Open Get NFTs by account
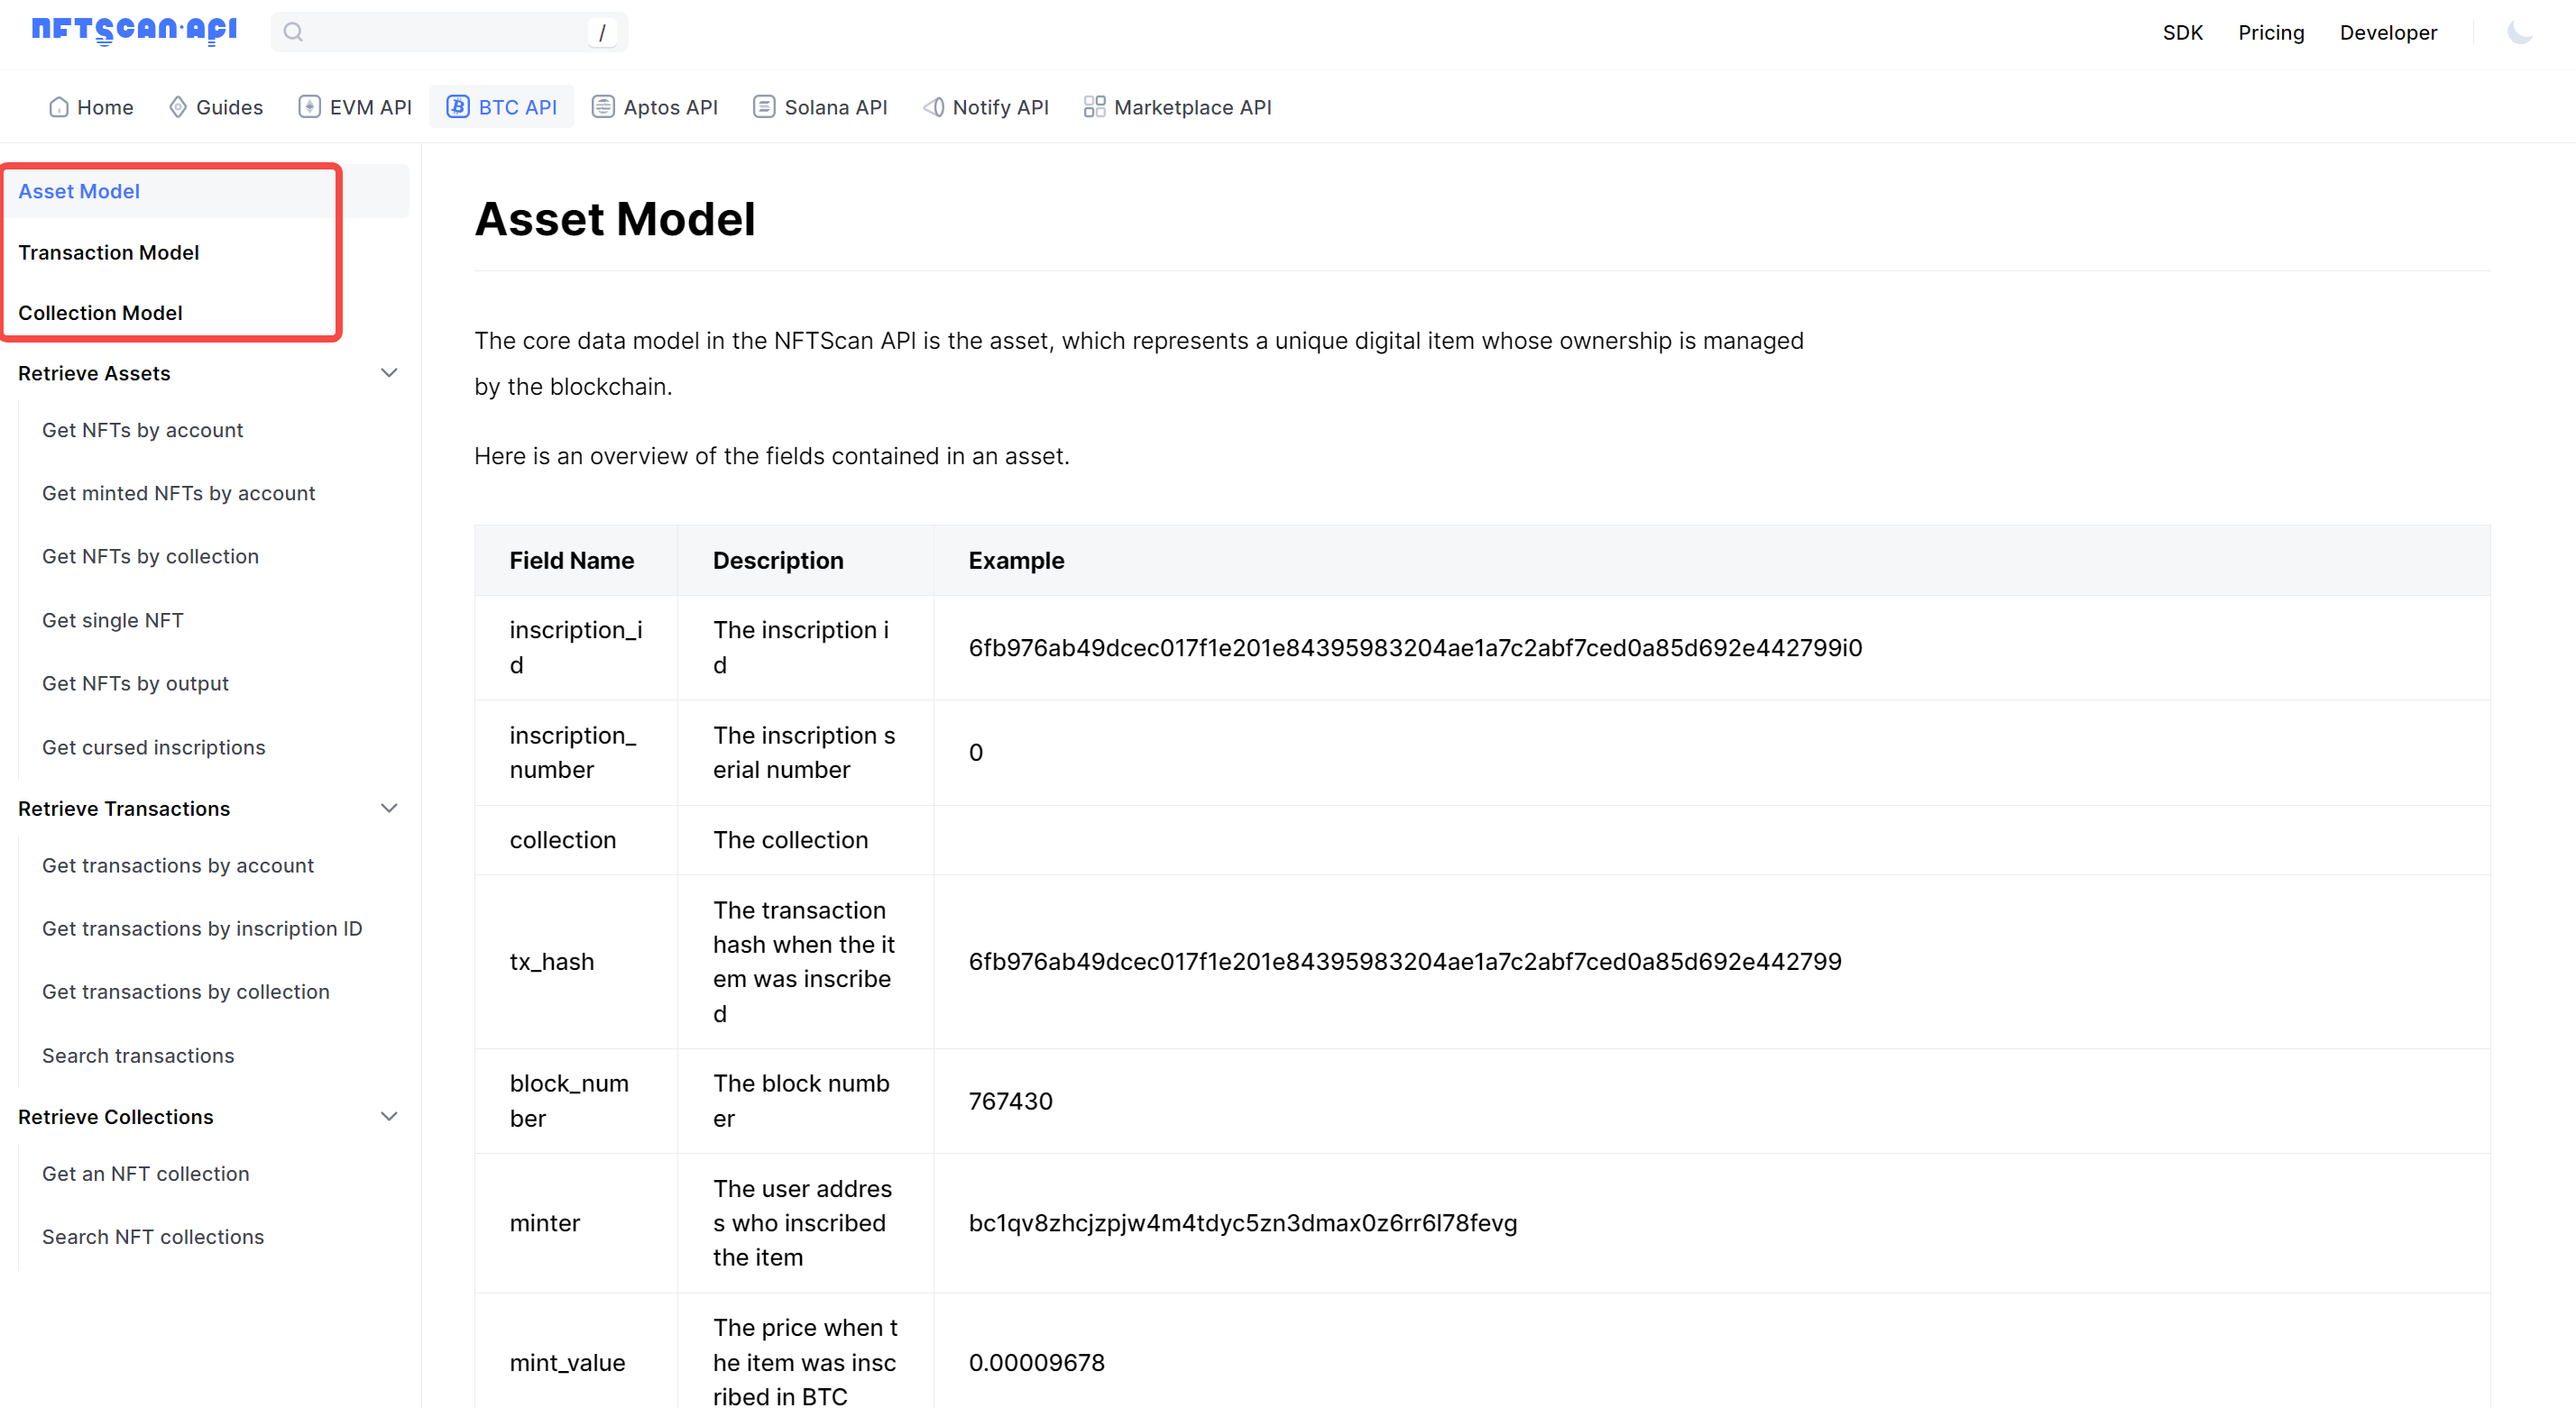This screenshot has height=1408, width=2576. [x=142, y=430]
